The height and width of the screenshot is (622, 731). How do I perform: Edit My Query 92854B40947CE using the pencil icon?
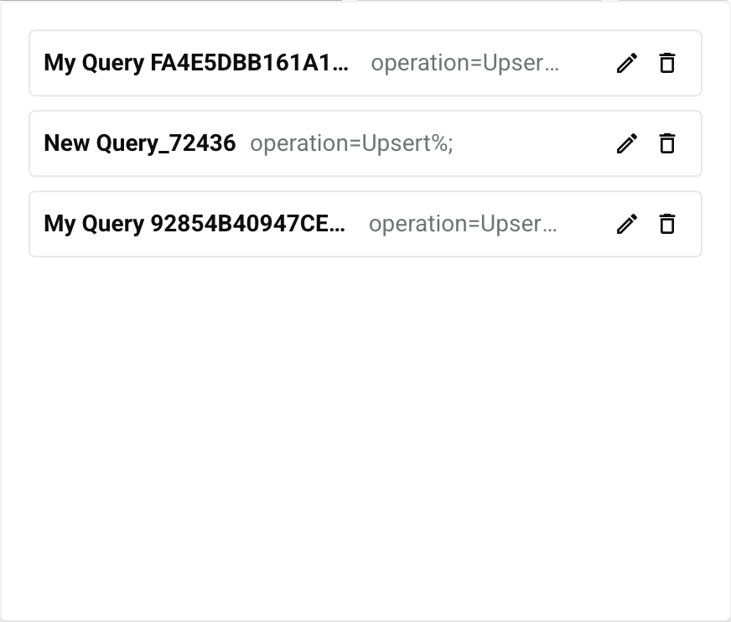point(626,224)
